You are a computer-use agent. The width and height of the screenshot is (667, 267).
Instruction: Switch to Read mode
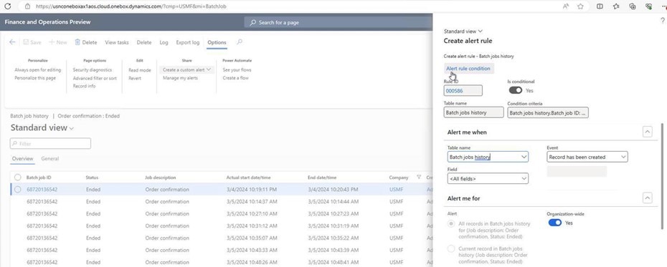140,70
